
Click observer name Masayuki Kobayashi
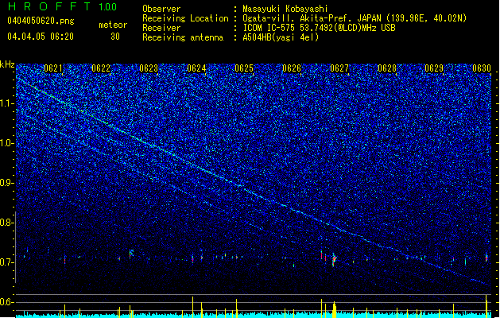[285, 9]
